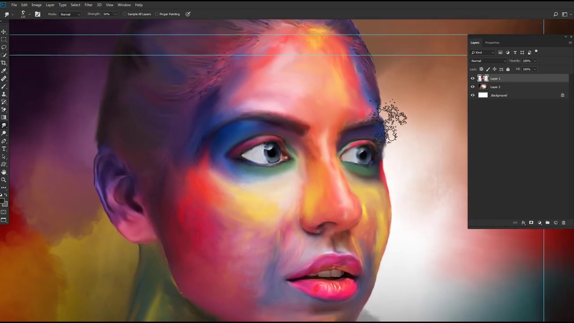Open the smudge Mode dropdown
Viewport: 574px width, 323px height.
pos(70,14)
